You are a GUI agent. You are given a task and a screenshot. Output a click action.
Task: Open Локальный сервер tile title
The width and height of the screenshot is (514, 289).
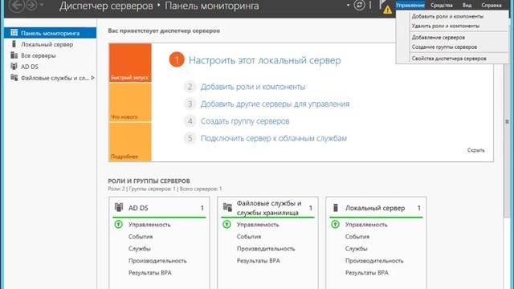pos(375,208)
